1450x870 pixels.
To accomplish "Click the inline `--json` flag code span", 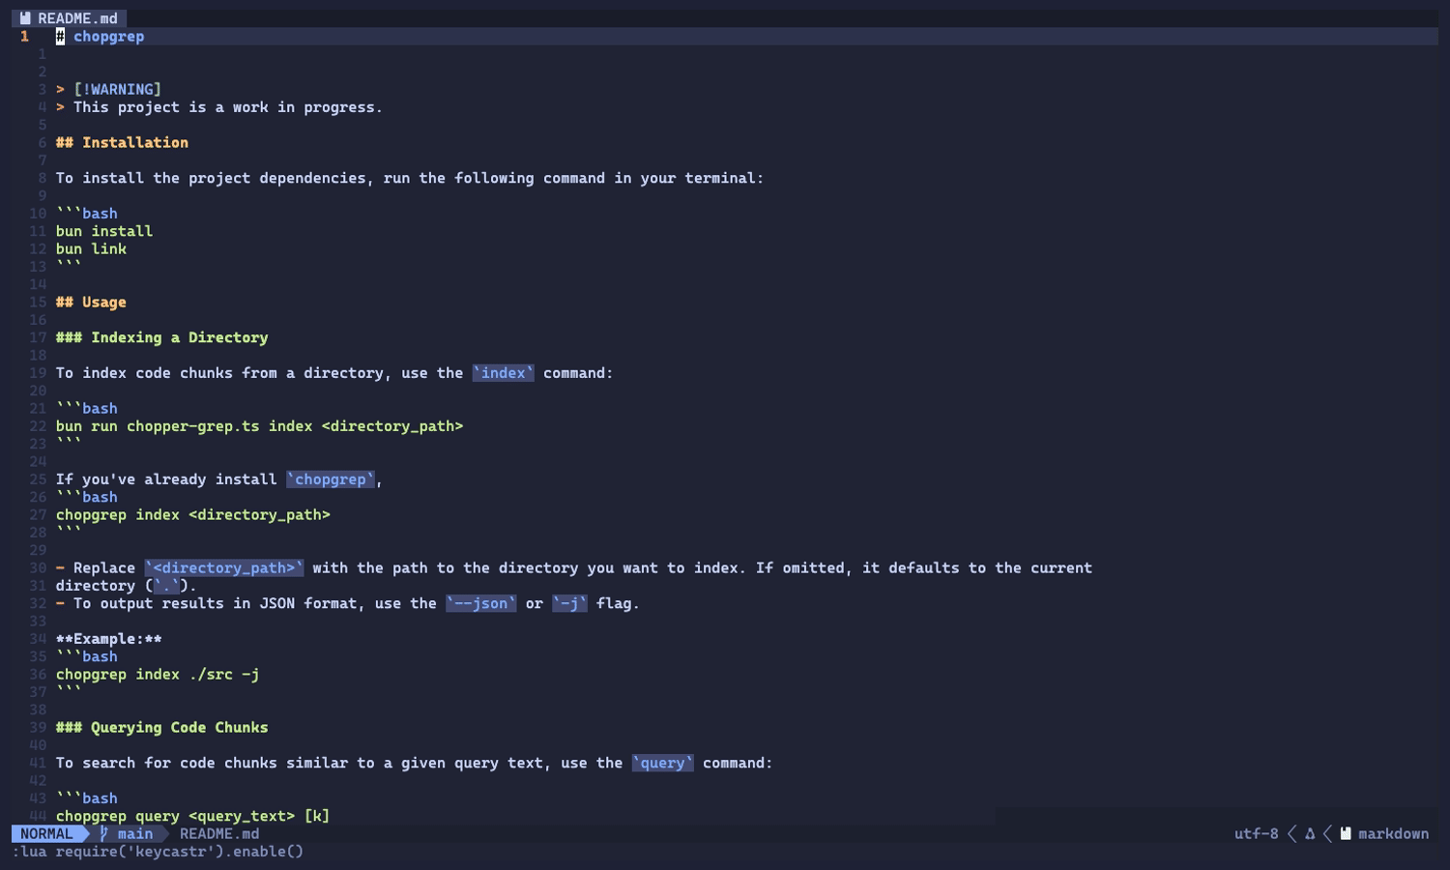I will pos(480,603).
